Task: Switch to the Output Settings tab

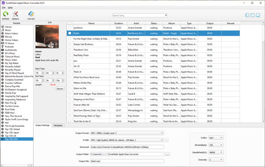Action: tap(42, 125)
